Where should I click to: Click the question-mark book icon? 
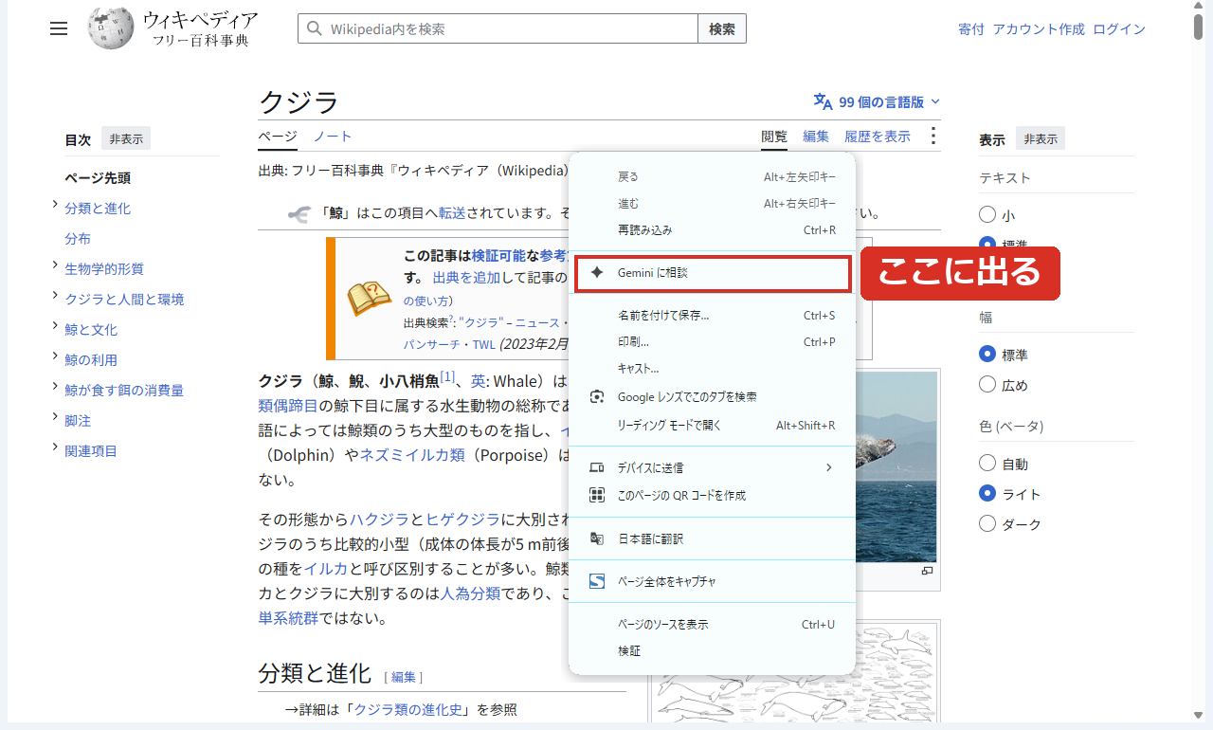[x=369, y=299]
